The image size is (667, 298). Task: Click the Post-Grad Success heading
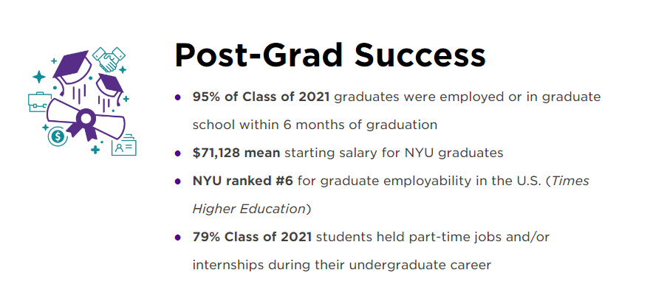tap(329, 57)
